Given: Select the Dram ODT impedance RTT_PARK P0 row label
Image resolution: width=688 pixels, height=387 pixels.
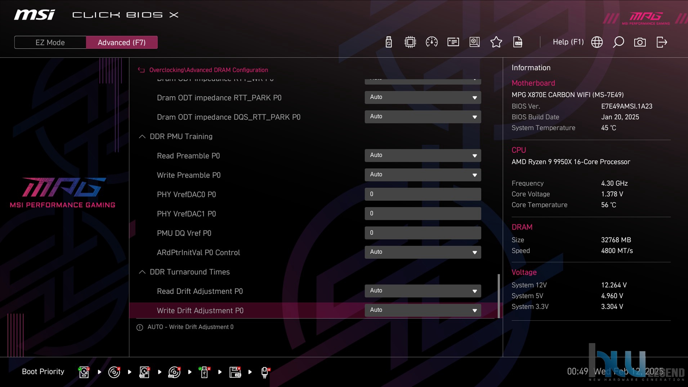Looking at the screenshot, I should coord(219,98).
